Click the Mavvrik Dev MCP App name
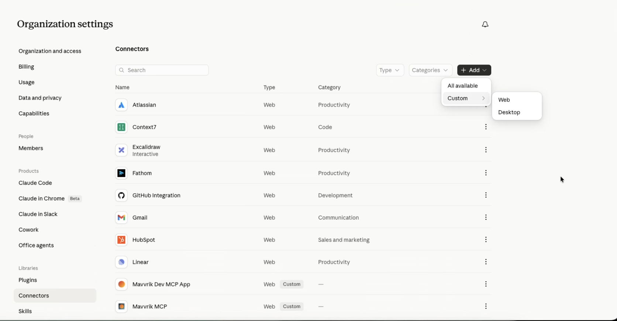Viewport: 617px width, 321px height. tap(161, 284)
